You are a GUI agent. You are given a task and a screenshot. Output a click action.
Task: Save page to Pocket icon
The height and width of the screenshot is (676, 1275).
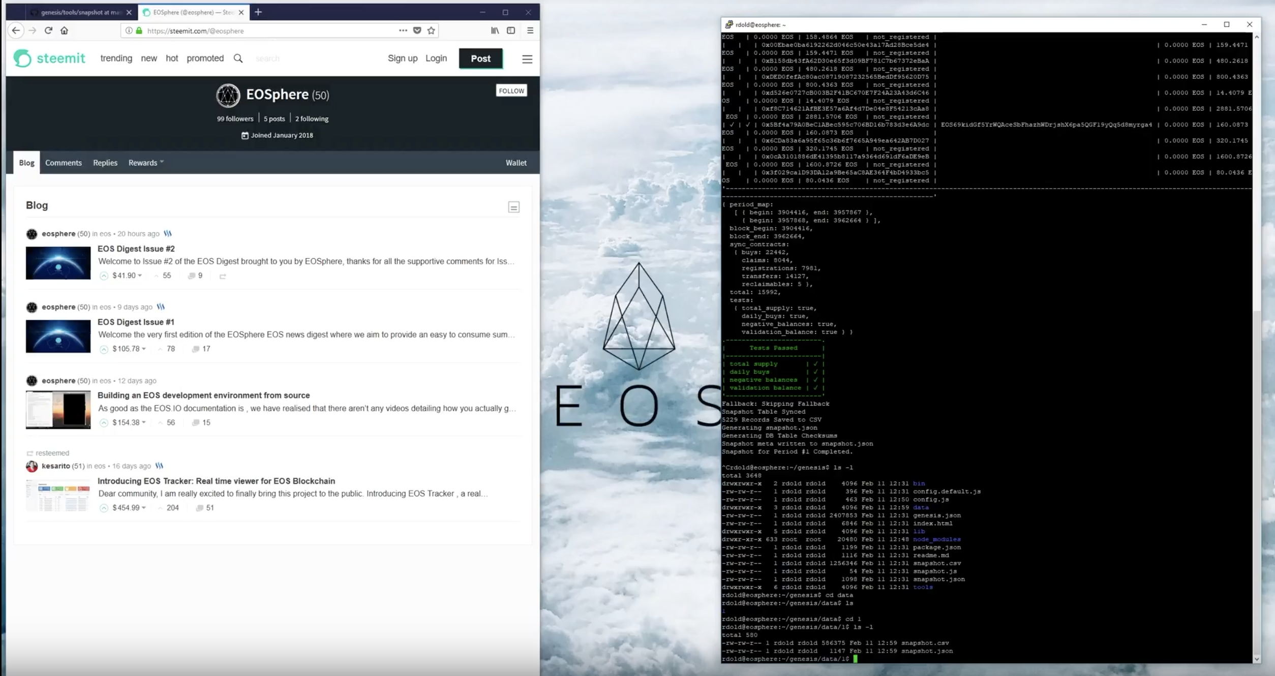417,30
